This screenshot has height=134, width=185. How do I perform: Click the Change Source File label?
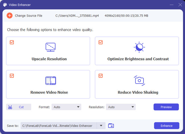point(28,16)
